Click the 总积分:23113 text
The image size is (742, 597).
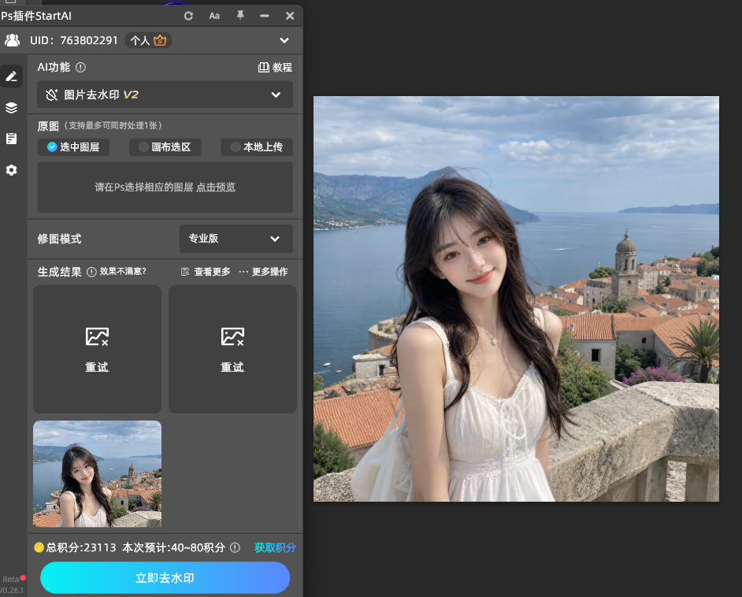pos(81,547)
